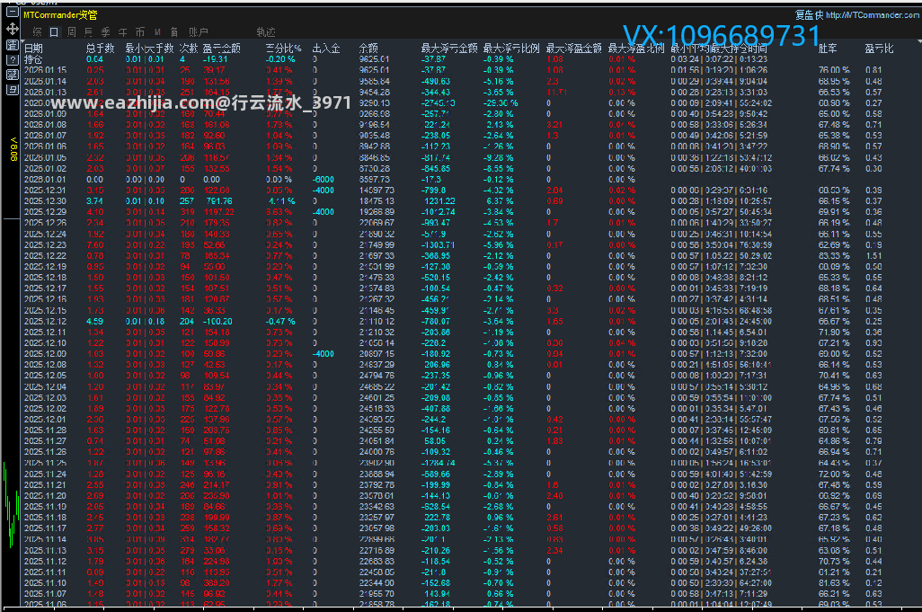Click win rate 83.33 % on 2025.12.22
The height and width of the screenshot is (612, 922).
[x=835, y=256]
